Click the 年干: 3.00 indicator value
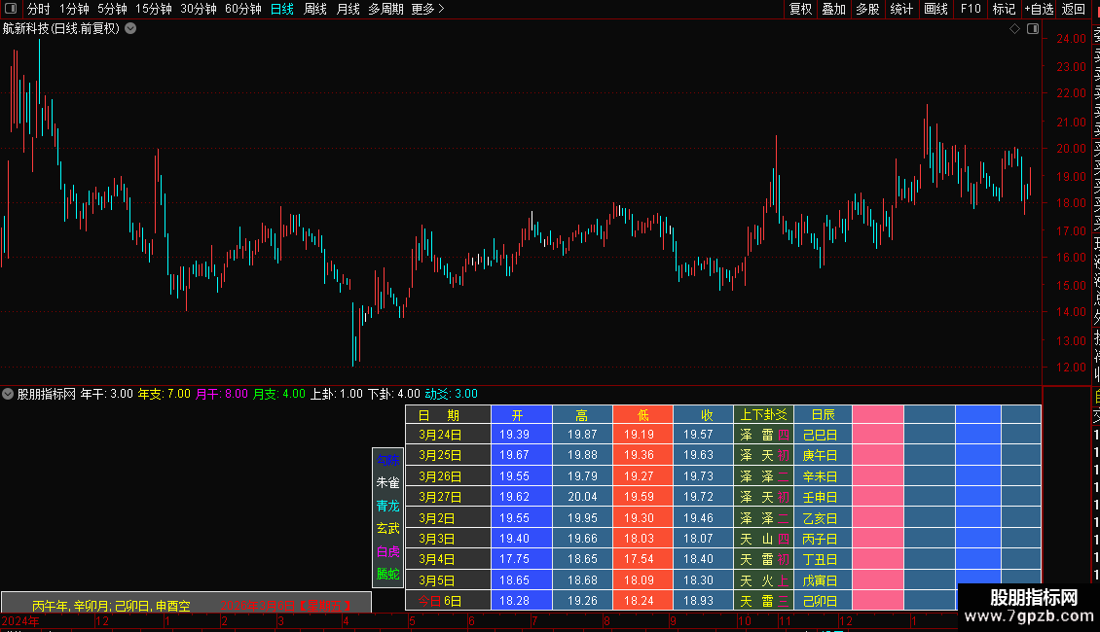The width and height of the screenshot is (1100, 632). pyautogui.click(x=107, y=394)
